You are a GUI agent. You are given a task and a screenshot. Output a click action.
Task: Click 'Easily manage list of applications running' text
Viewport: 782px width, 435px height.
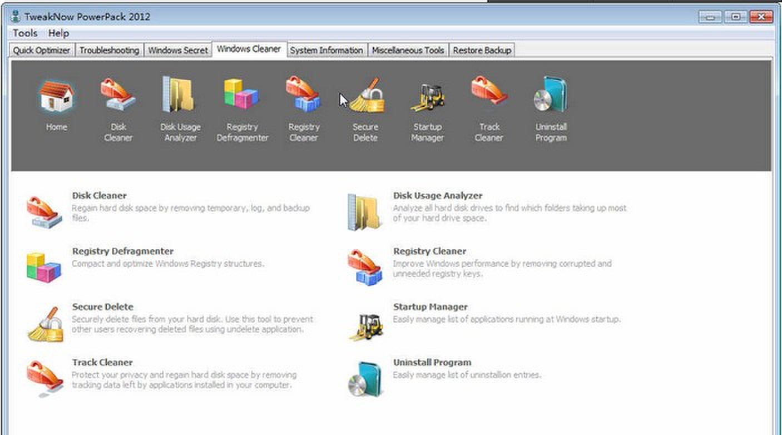(507, 319)
